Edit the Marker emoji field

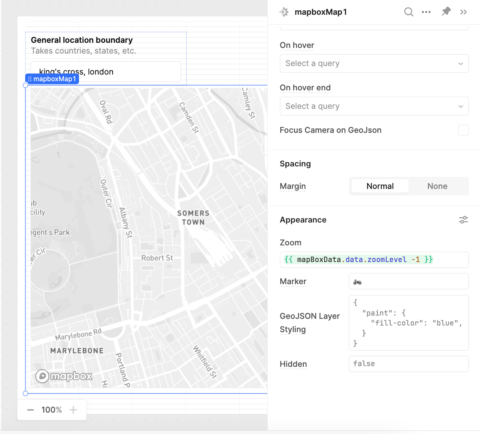click(409, 282)
